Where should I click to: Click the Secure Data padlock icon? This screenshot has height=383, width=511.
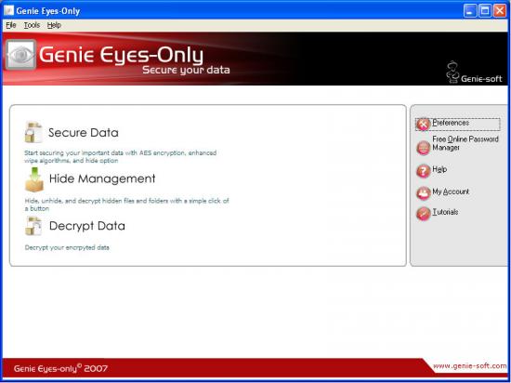33,132
